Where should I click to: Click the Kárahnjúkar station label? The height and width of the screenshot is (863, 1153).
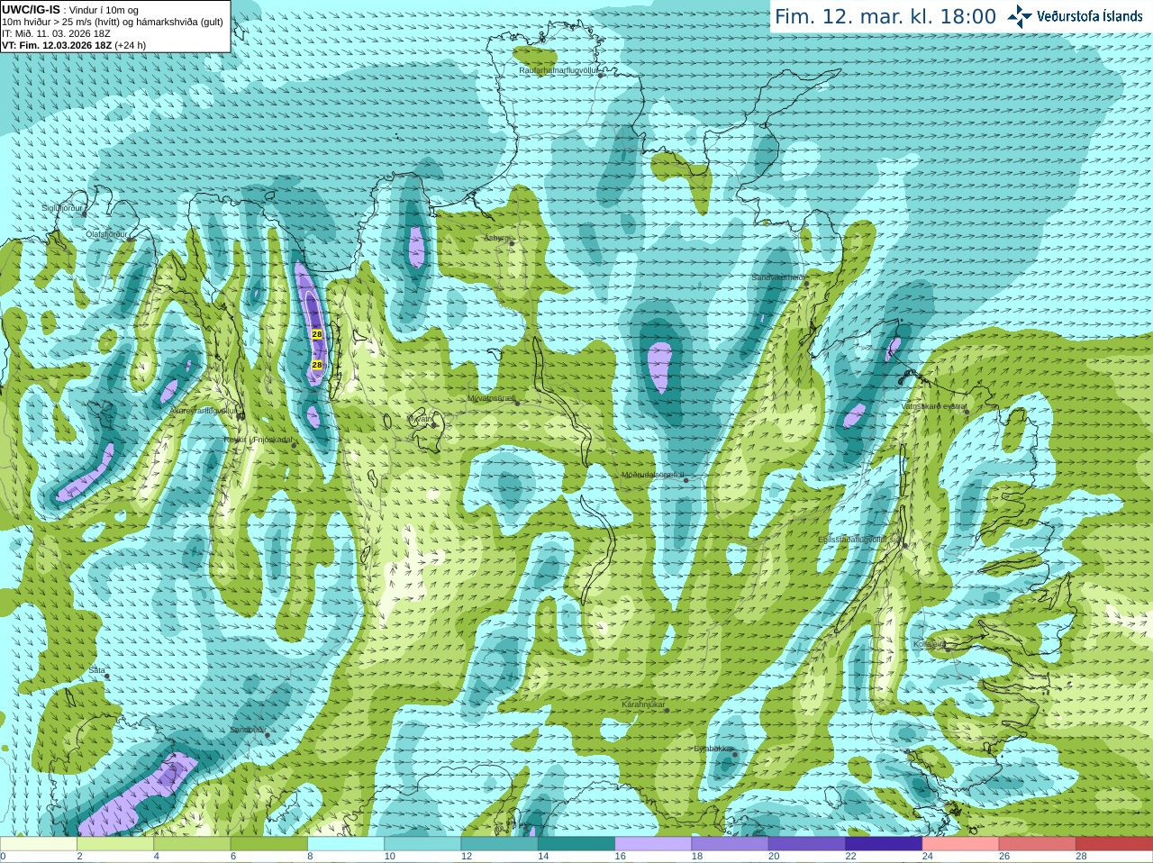[643, 704]
